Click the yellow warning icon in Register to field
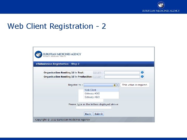The image size is (187, 140). [115, 85]
